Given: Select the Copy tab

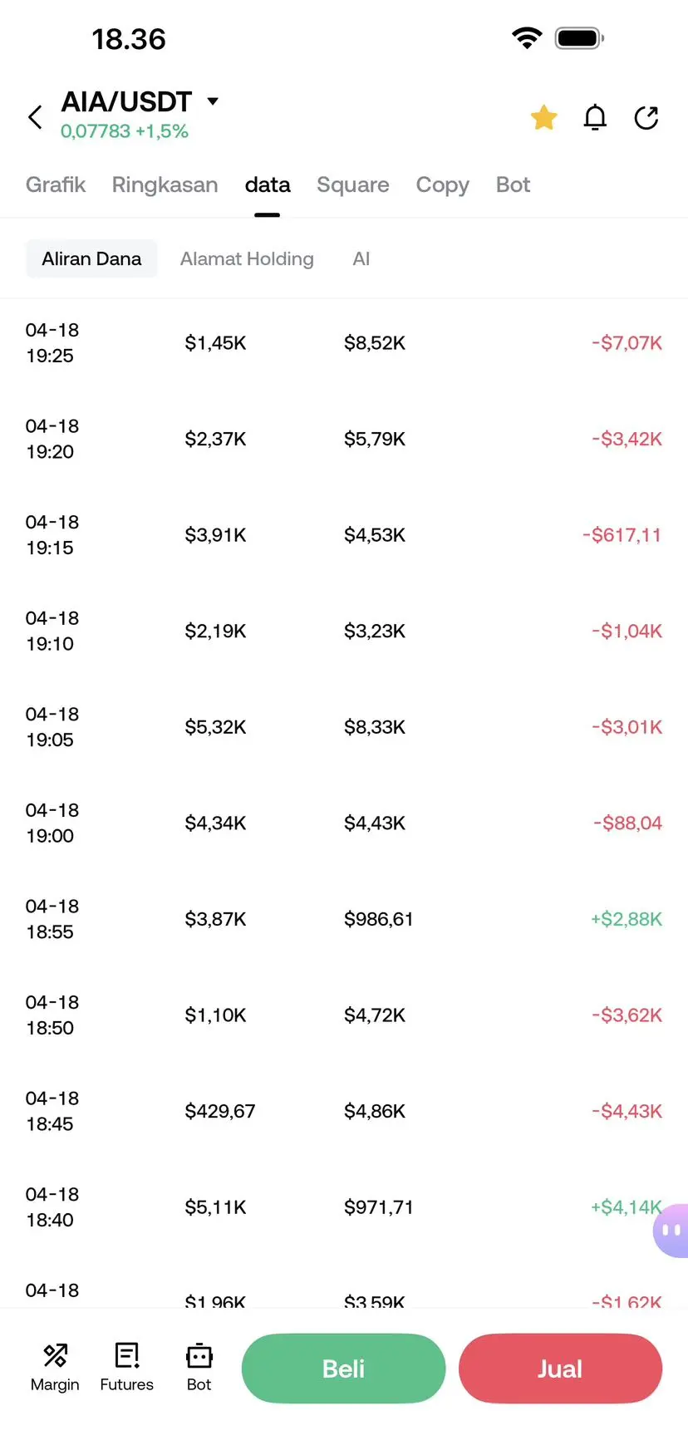Looking at the screenshot, I should click(x=442, y=184).
